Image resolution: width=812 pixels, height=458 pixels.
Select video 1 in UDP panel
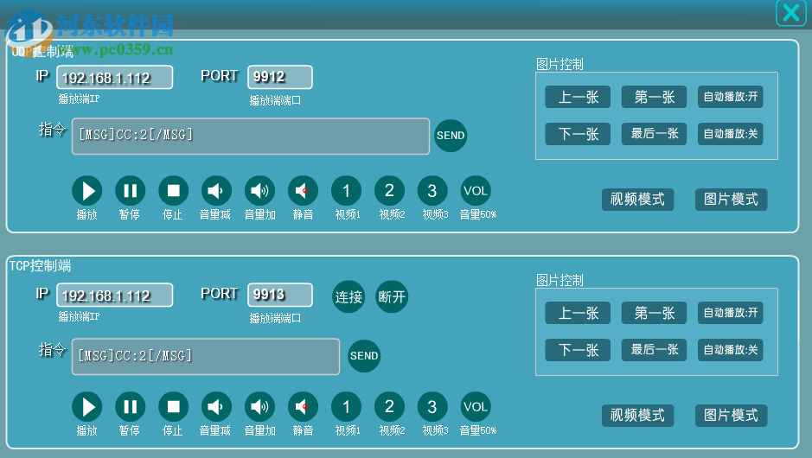coord(346,191)
